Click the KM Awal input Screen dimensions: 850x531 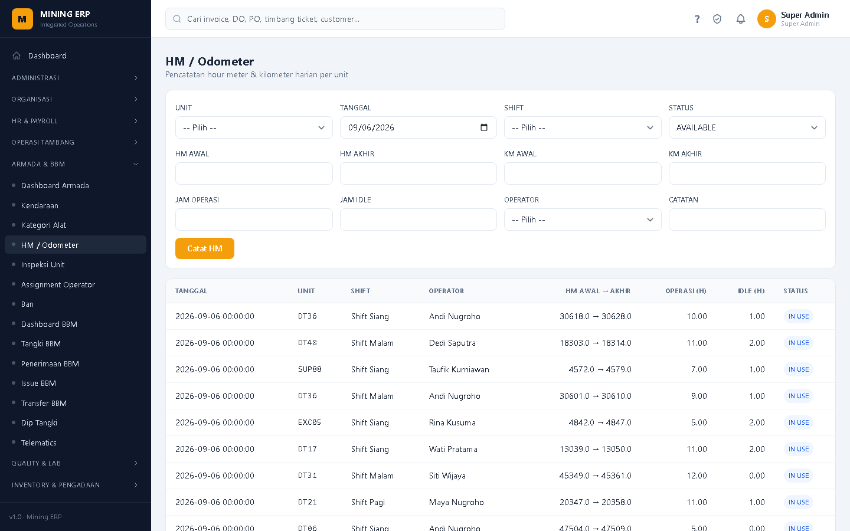(x=583, y=173)
